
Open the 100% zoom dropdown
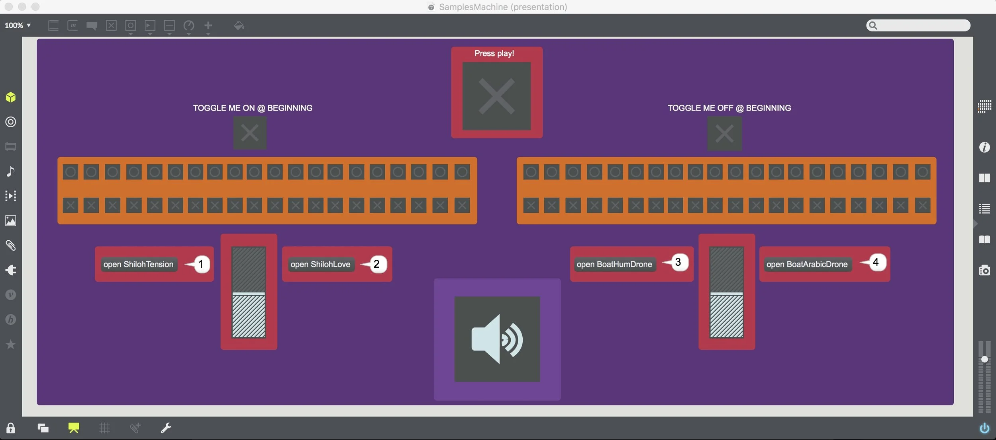pos(18,25)
